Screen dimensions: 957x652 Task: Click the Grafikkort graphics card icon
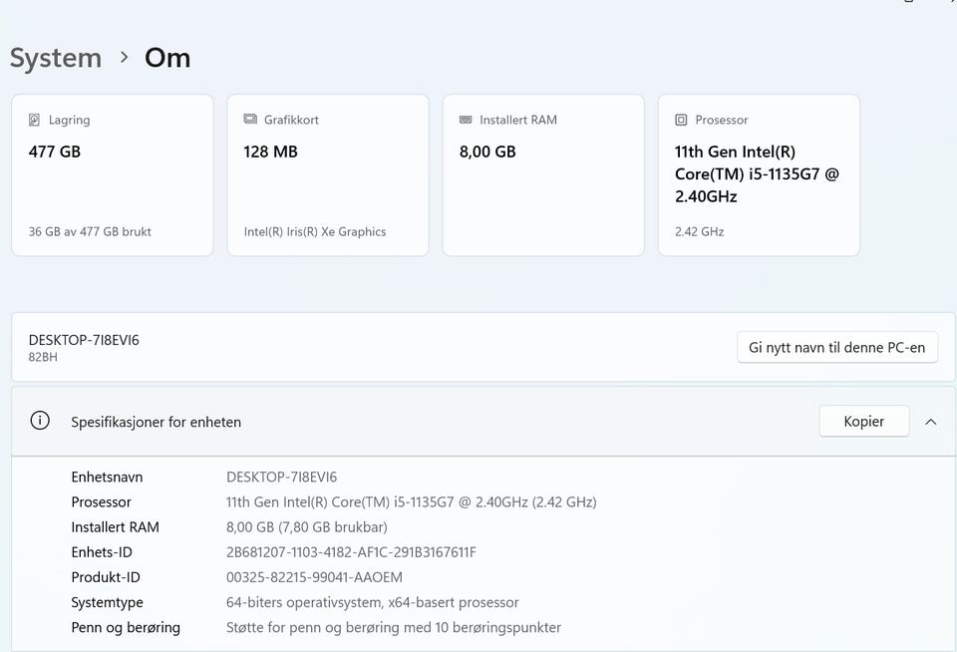[250, 120]
